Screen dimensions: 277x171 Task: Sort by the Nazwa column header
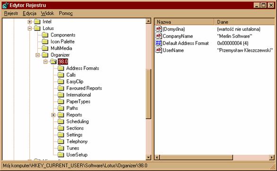pos(184,22)
